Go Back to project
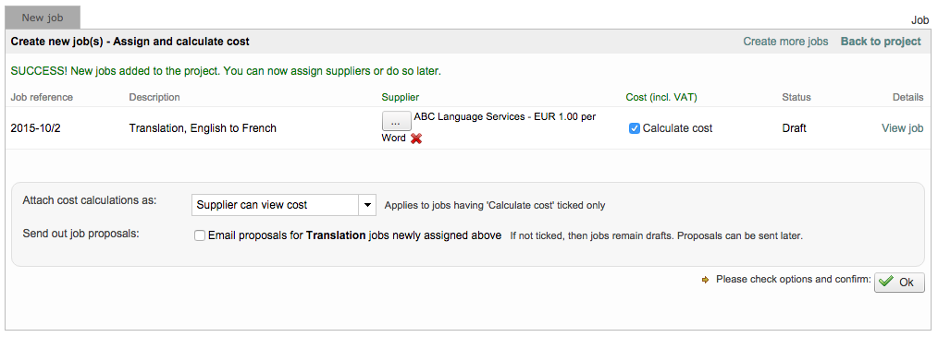The height and width of the screenshot is (337, 938). point(881,42)
